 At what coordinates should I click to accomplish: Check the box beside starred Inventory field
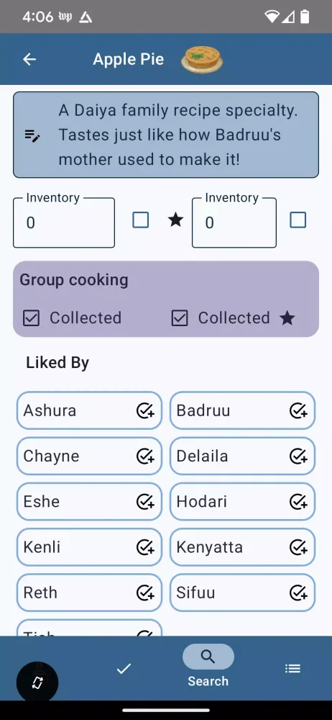(298, 220)
